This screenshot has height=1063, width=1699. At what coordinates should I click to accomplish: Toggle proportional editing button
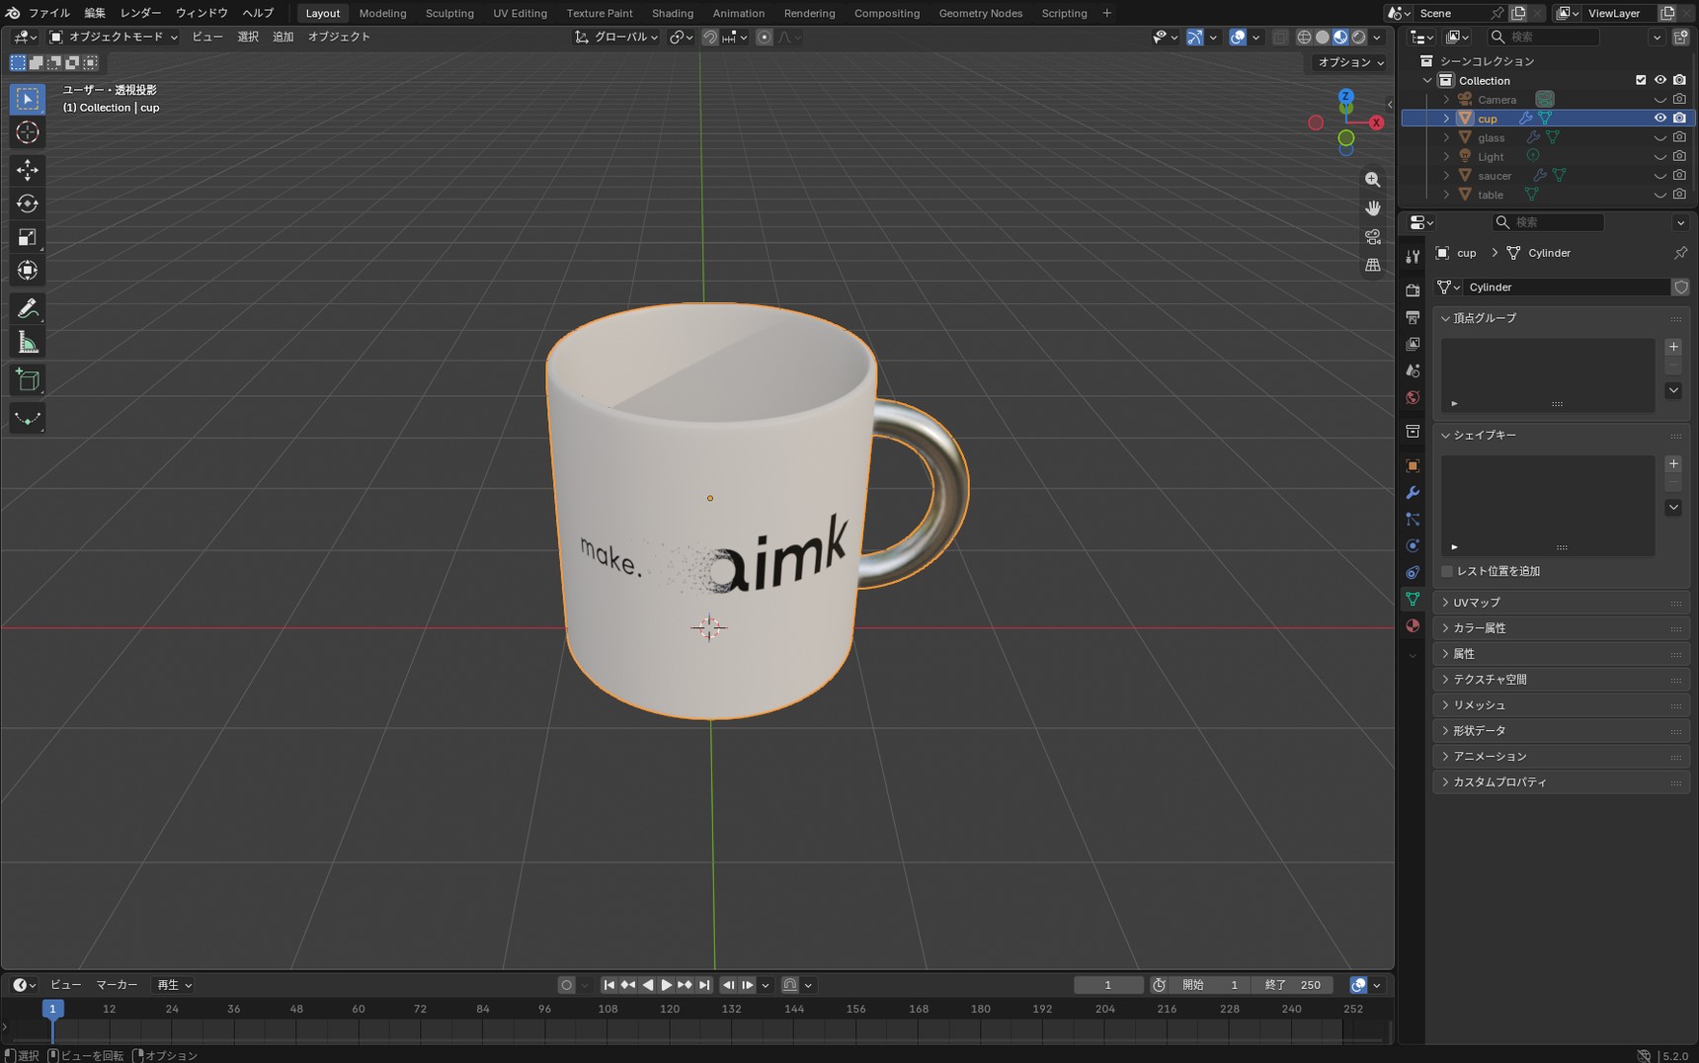pos(765,37)
